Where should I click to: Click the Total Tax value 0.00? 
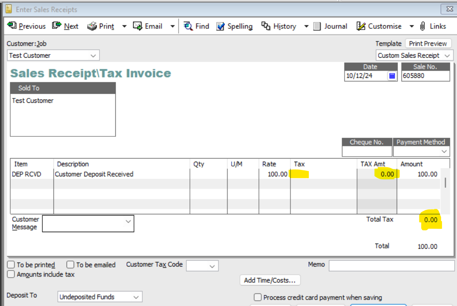tap(431, 220)
